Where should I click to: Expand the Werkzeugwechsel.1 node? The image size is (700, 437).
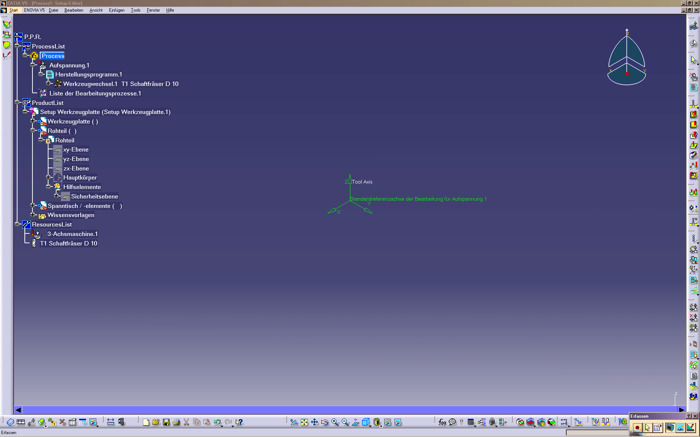(x=48, y=83)
